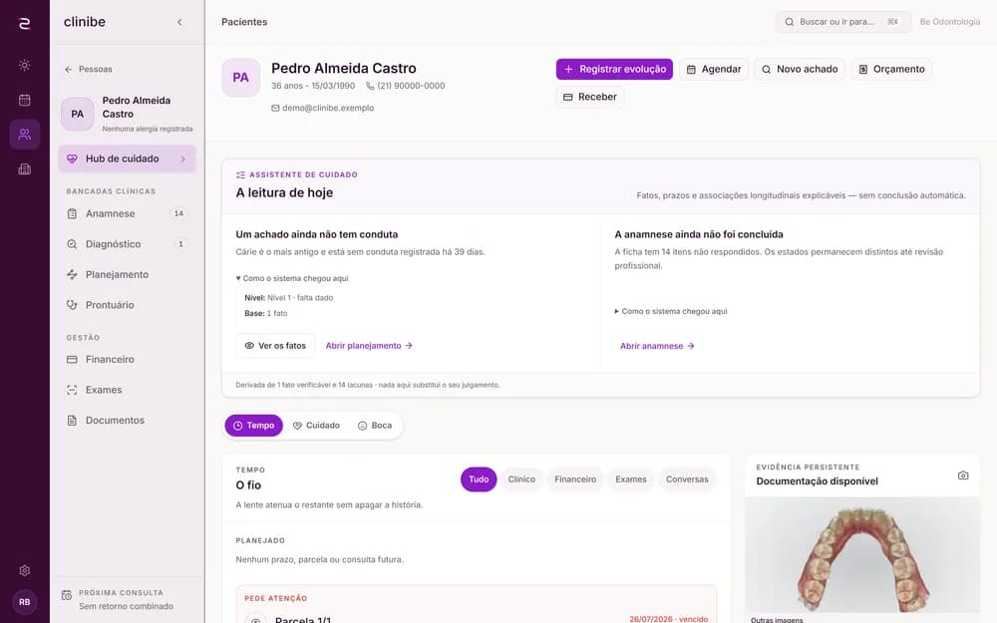Click the RB user avatar
Image resolution: width=997 pixels, height=623 pixels.
[24, 601]
